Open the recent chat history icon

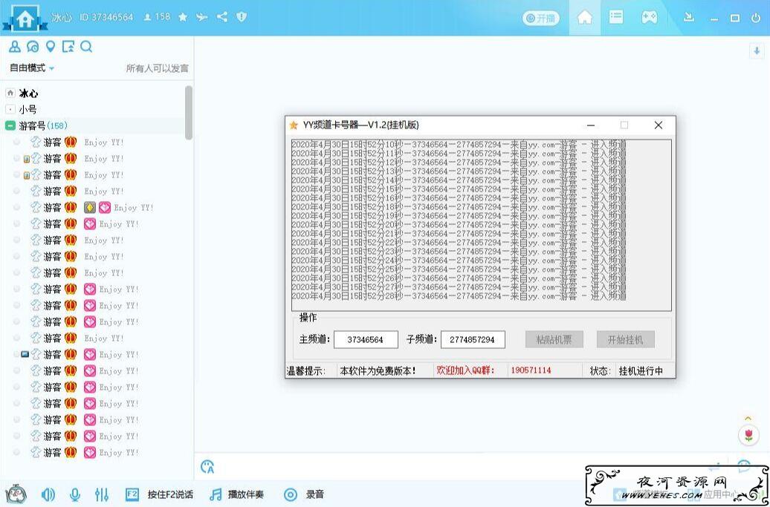click(x=33, y=47)
